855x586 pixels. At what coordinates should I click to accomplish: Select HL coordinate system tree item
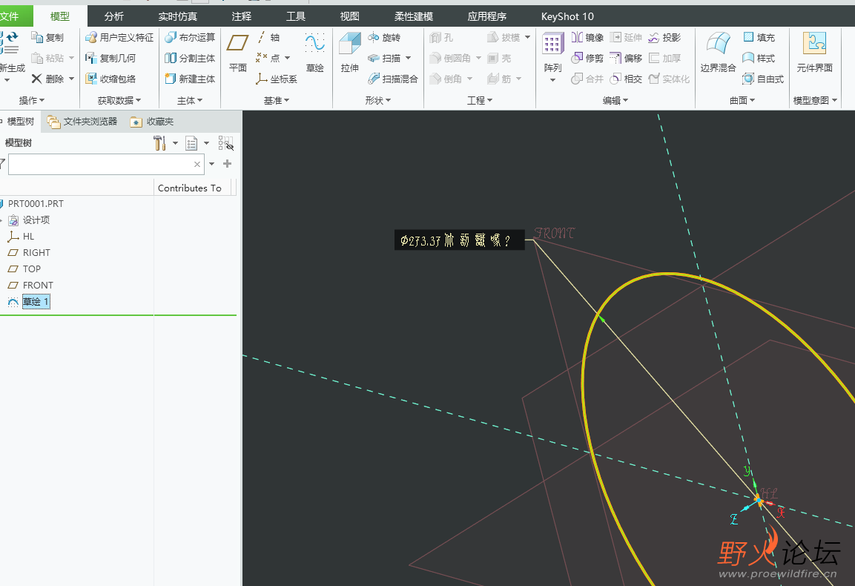(28, 237)
